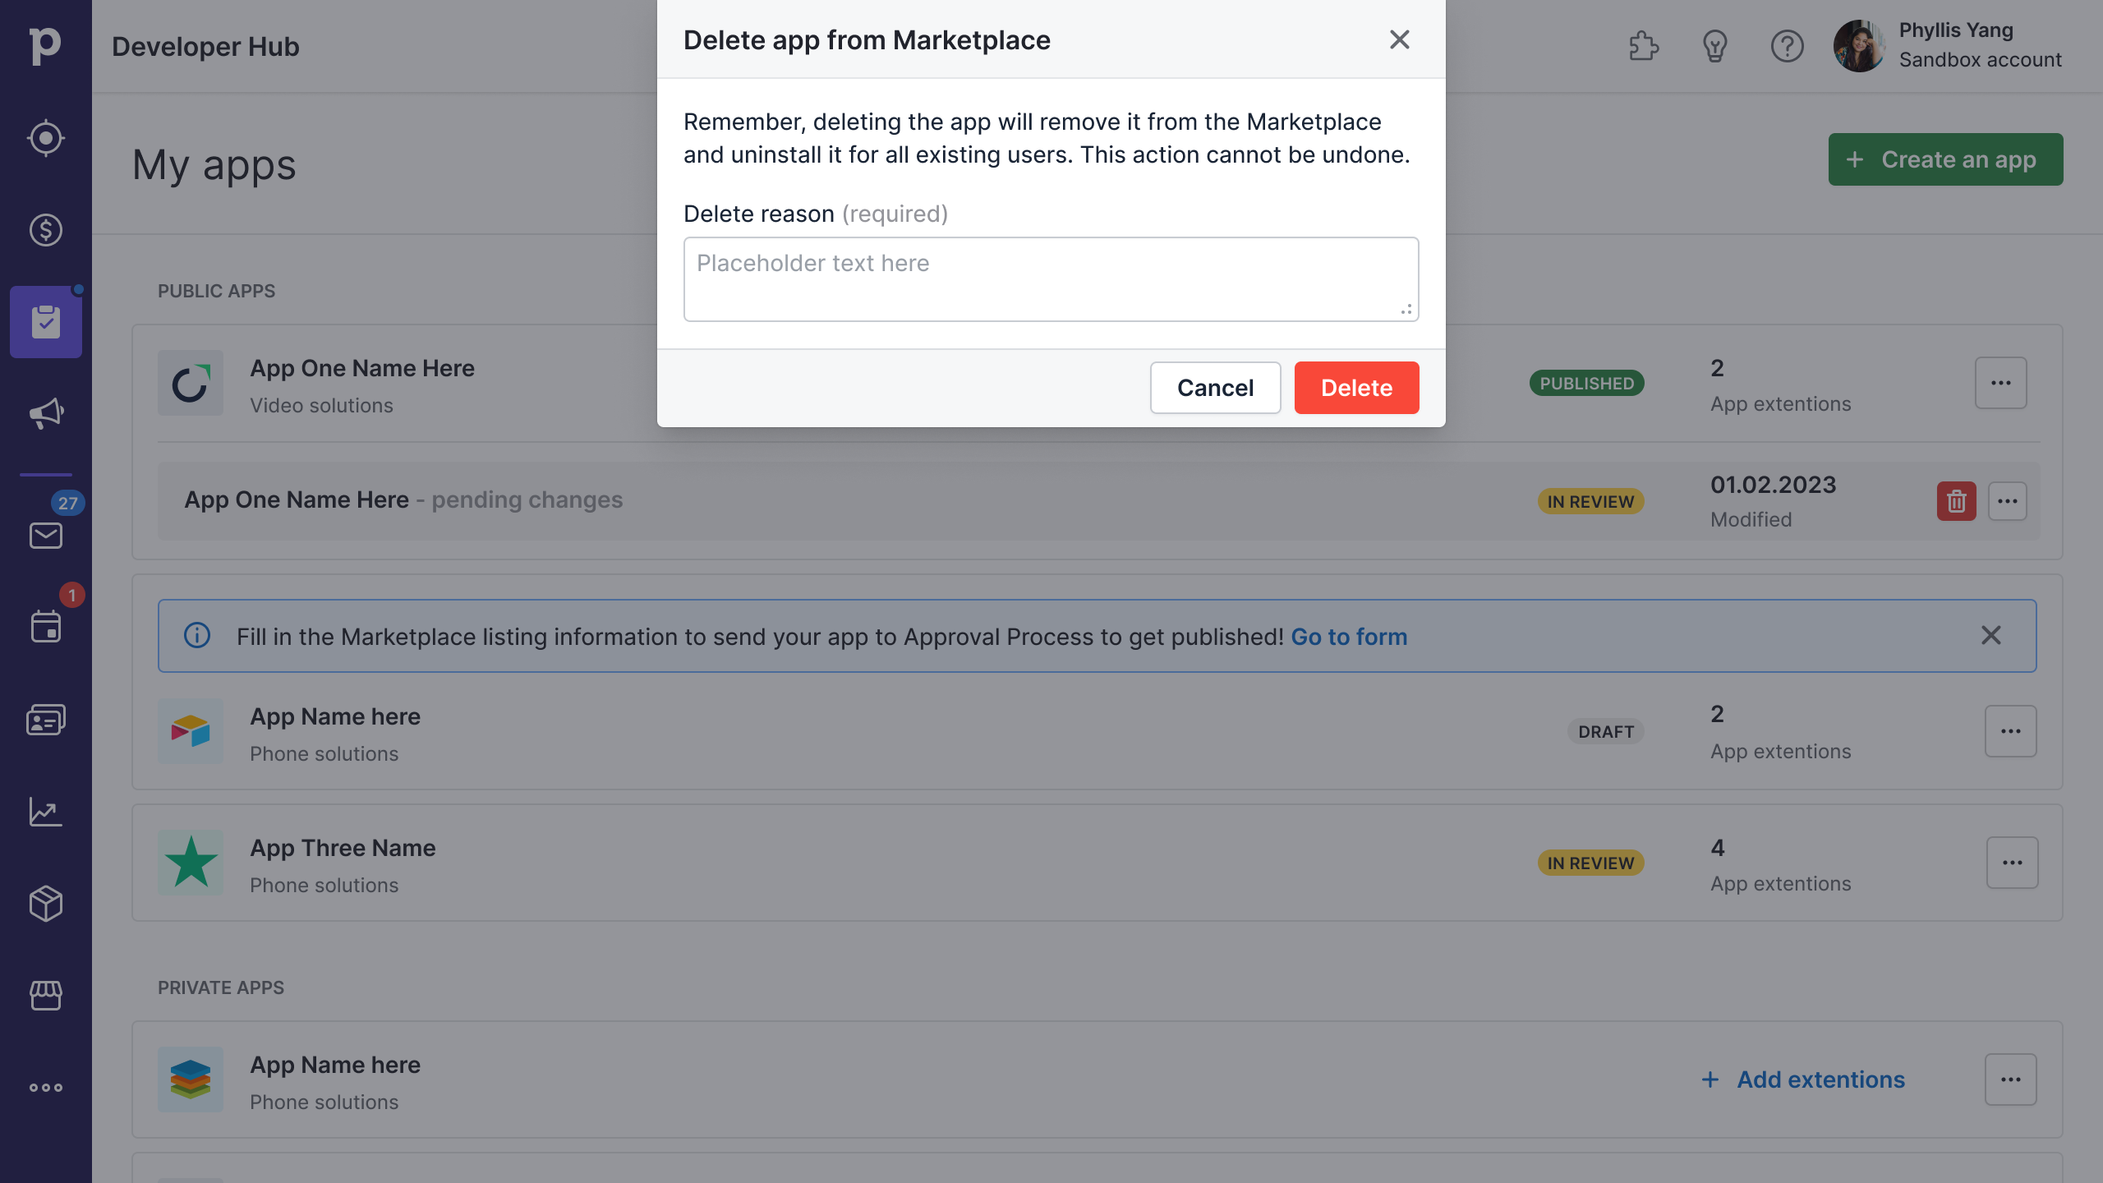The image size is (2103, 1183).
Task: Open more options for App One Name Here
Action: coord(2000,383)
